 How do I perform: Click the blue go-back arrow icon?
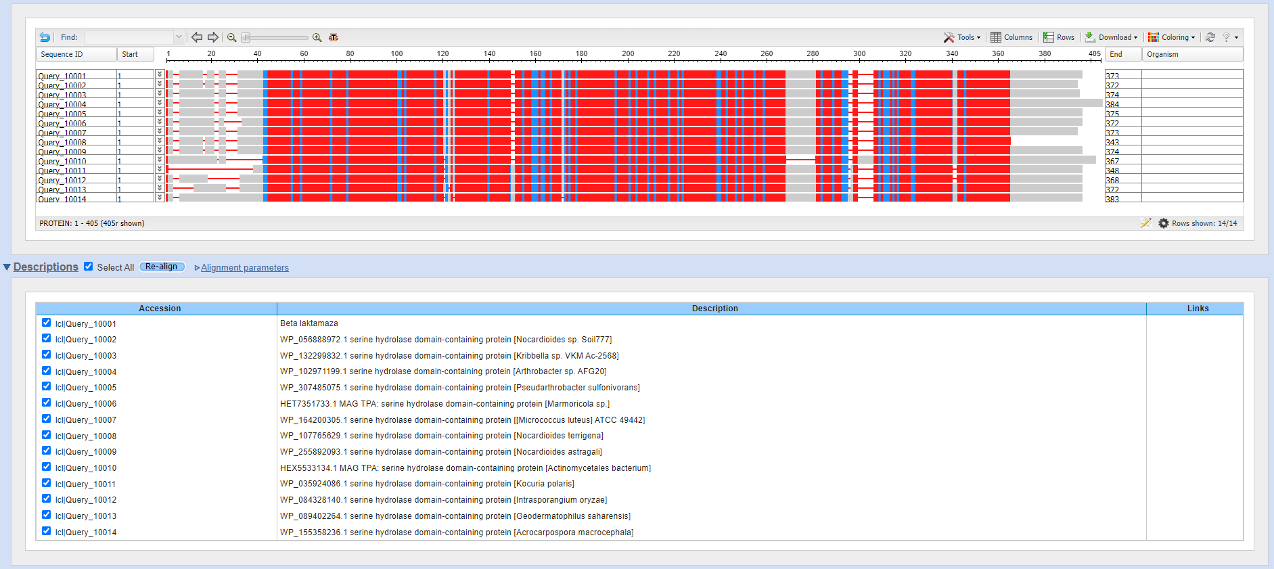coord(45,37)
